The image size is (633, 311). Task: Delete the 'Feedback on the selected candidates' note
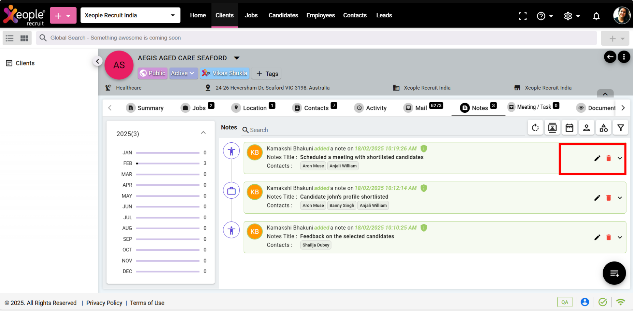click(608, 237)
